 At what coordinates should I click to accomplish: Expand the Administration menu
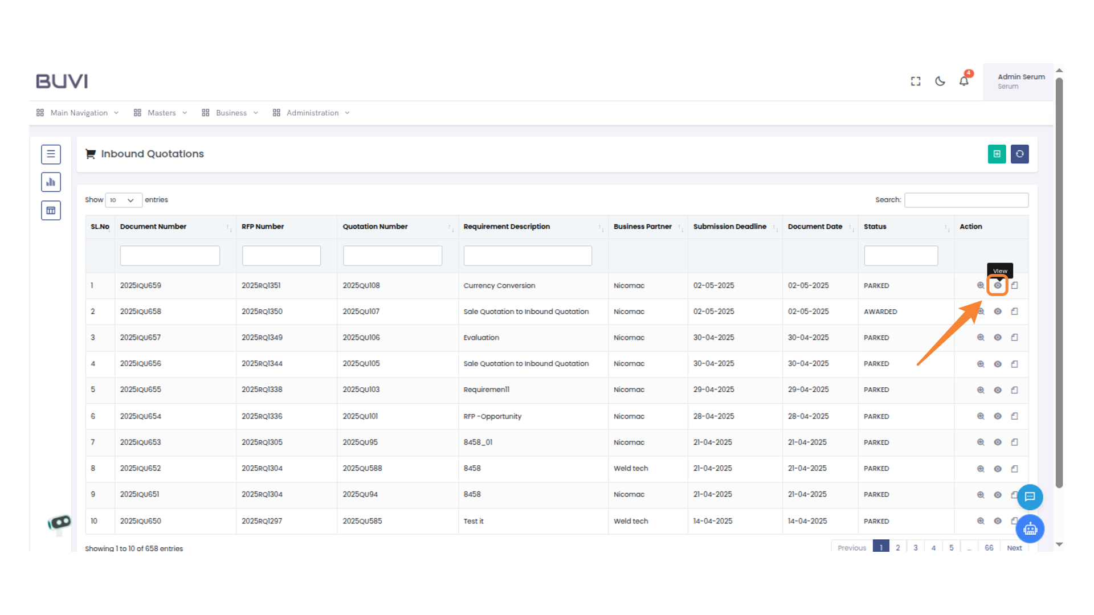pos(312,113)
